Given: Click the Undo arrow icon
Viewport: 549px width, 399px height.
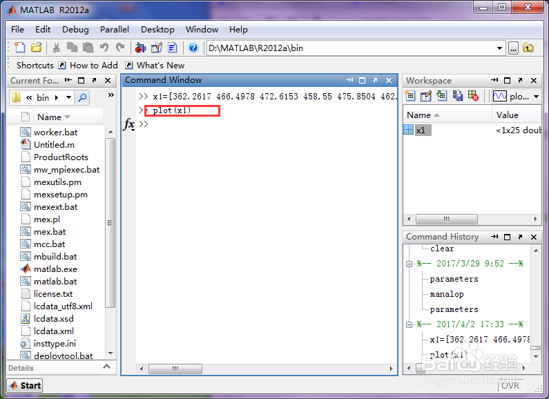Looking at the screenshot, I should coord(104,48).
